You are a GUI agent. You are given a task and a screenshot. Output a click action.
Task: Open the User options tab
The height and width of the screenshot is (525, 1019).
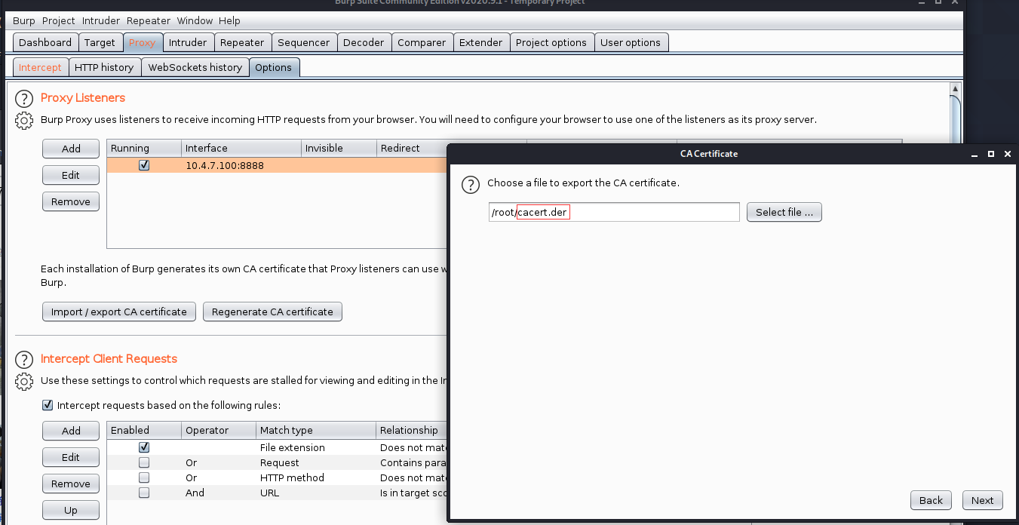coord(631,42)
